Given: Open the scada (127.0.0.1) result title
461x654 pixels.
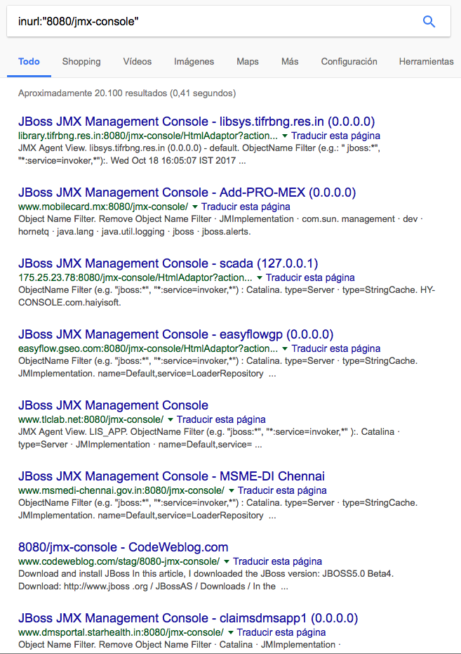Looking at the screenshot, I should tap(168, 263).
